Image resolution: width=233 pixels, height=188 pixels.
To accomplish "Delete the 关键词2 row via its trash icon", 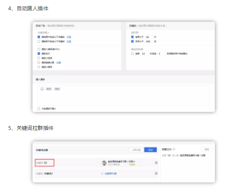I will point(156,173).
